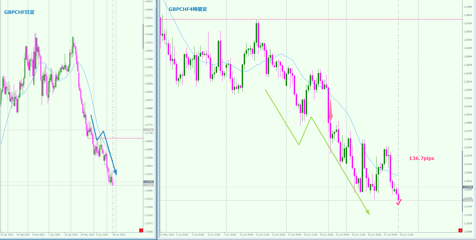Viewport: 476px width, 240px height.
Task: Click the 136.7pips text annotation
Action: pyautogui.click(x=421, y=158)
